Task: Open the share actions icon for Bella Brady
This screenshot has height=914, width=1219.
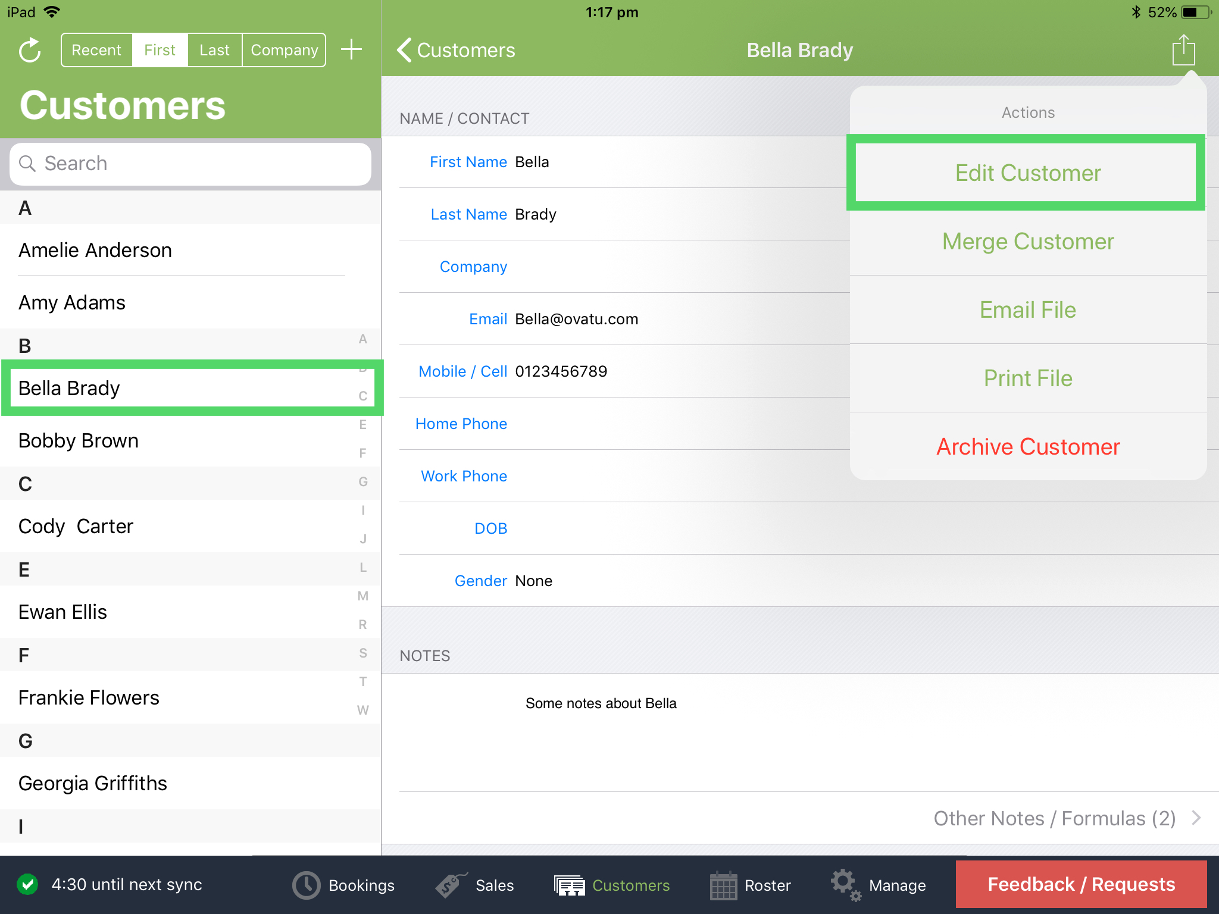Action: tap(1183, 50)
